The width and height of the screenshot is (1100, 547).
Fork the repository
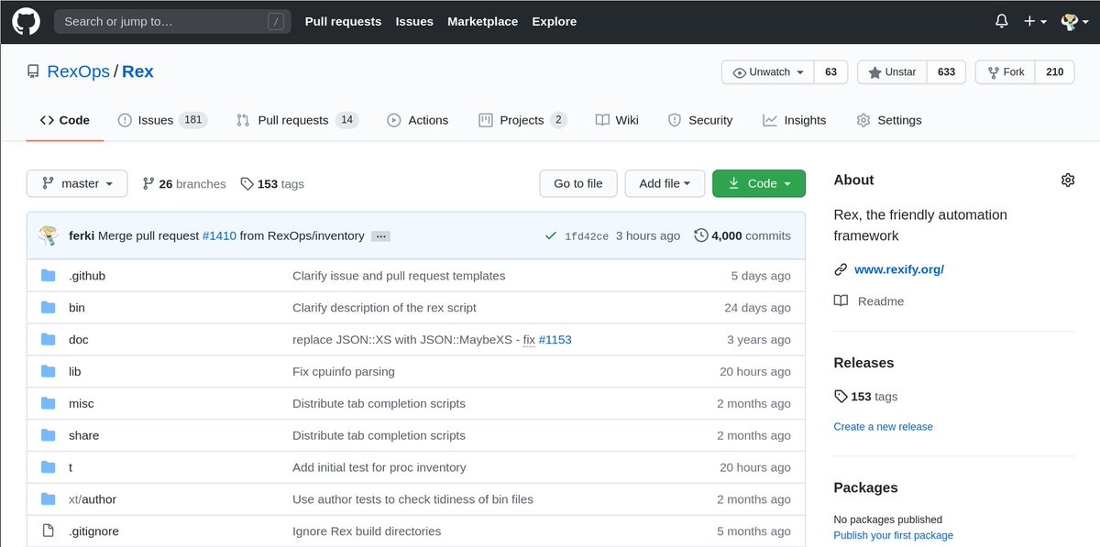coord(1006,72)
